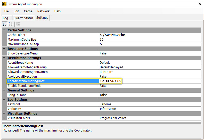Click the Property Pages toolbar icon
Image resolution: width=204 pixels, height=140 pixels.
18,24
